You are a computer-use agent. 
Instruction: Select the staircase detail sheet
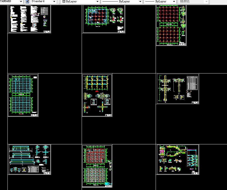coord(178,159)
